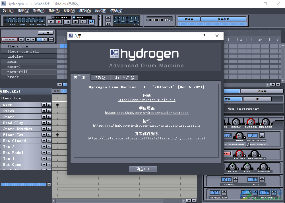Activate select mode in the song editor

click(x=39, y=39)
